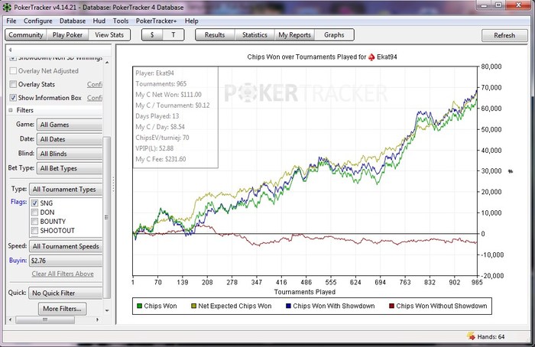Open the All Tournament Types dropdown
The width and height of the screenshot is (535, 347).
pyautogui.click(x=66, y=190)
